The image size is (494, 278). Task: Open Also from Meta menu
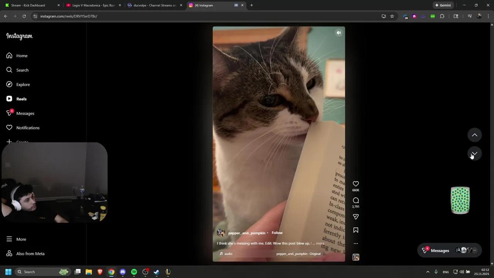[25, 254]
